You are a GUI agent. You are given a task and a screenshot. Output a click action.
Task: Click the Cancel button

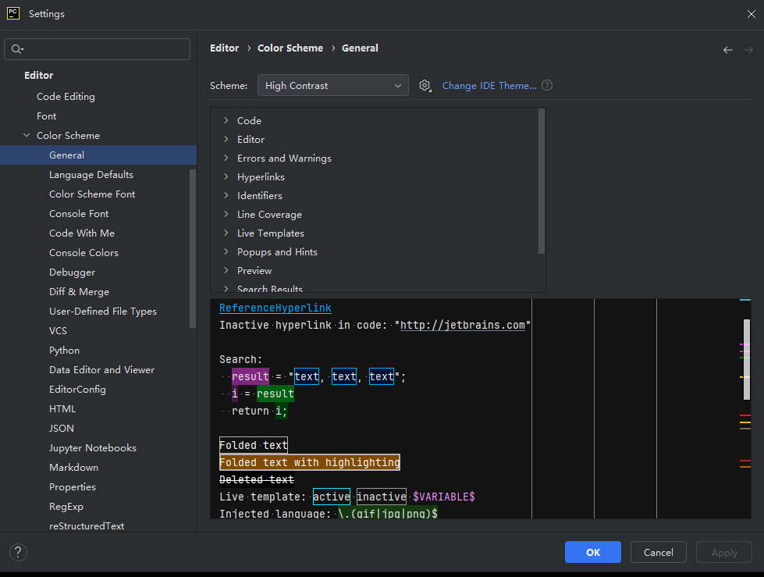coord(658,552)
